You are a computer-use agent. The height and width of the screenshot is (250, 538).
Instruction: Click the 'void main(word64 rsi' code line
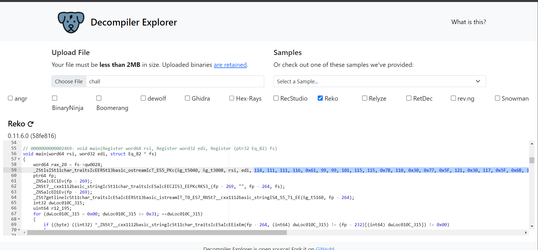90,154
